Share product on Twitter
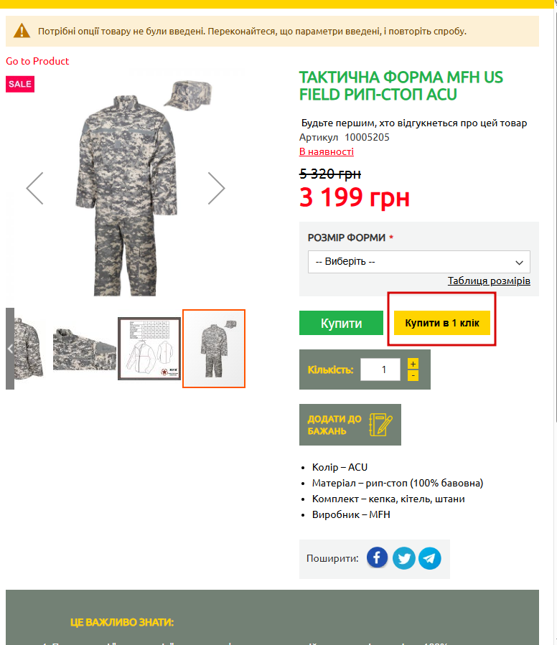The height and width of the screenshot is (645, 557). (x=403, y=558)
